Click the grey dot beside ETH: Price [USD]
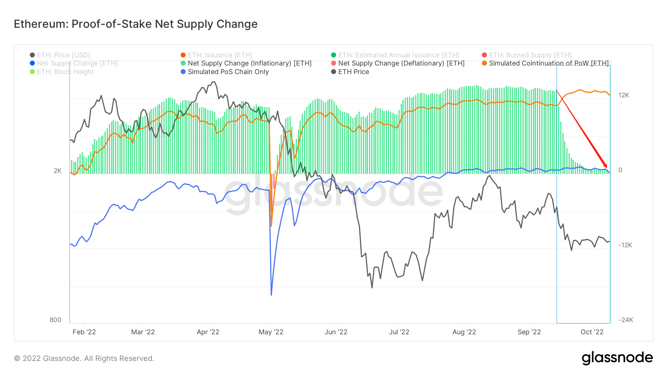 (x=33, y=55)
